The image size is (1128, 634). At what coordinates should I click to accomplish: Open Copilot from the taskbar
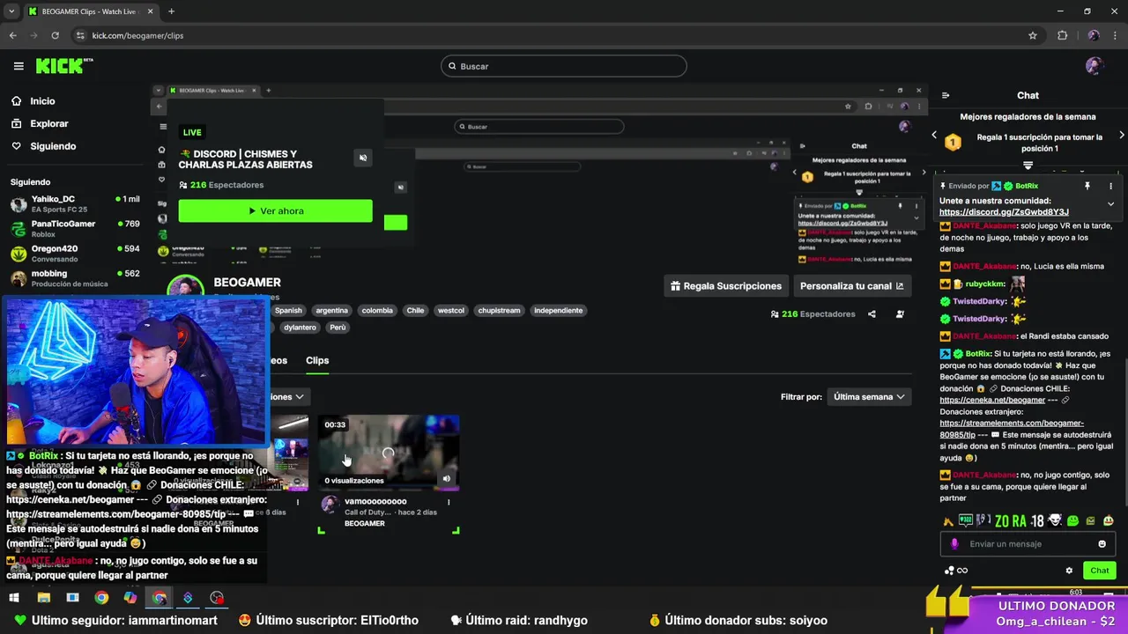tap(130, 598)
